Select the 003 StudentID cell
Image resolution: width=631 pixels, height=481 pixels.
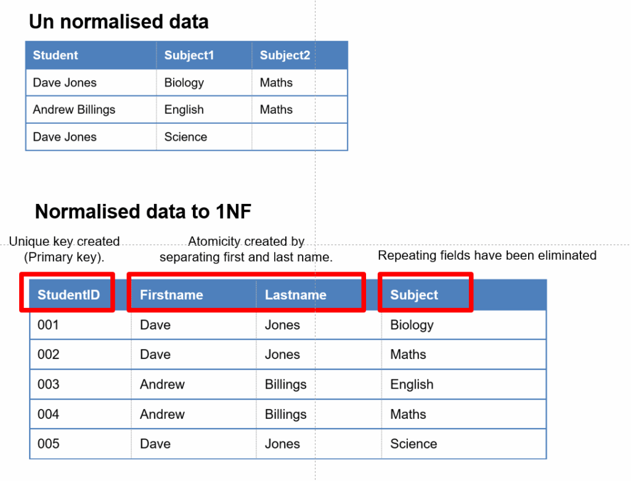[x=49, y=384]
